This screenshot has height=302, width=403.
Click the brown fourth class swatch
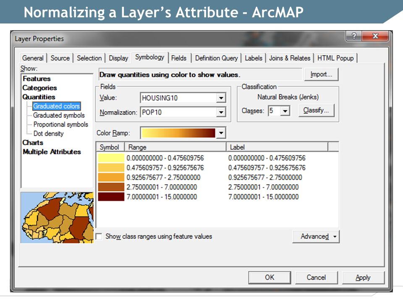coord(111,187)
